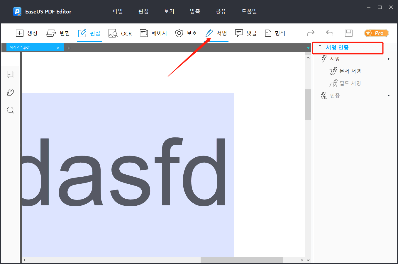
Task: Collapse the 서명 인증 section
Action: (x=320, y=46)
